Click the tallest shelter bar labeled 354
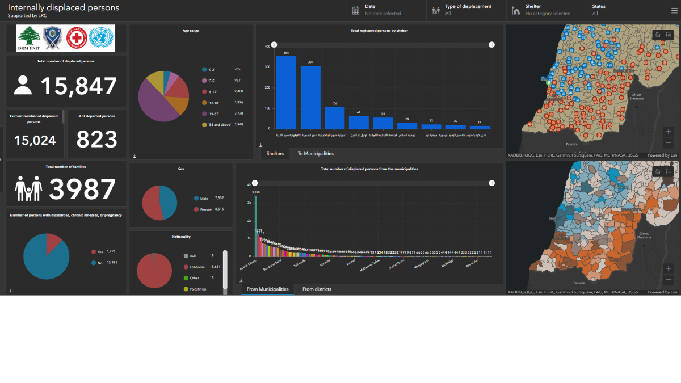 click(x=286, y=92)
